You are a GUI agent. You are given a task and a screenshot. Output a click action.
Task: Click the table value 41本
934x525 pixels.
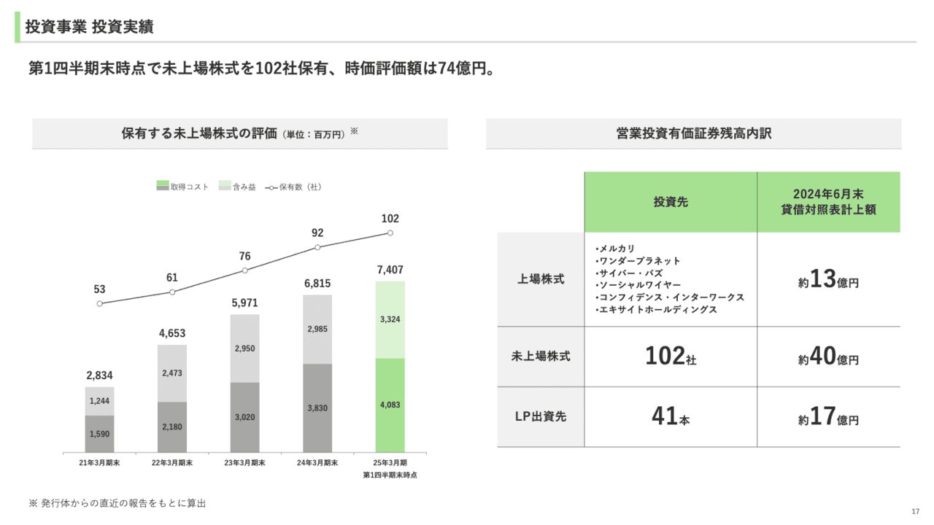[671, 416]
